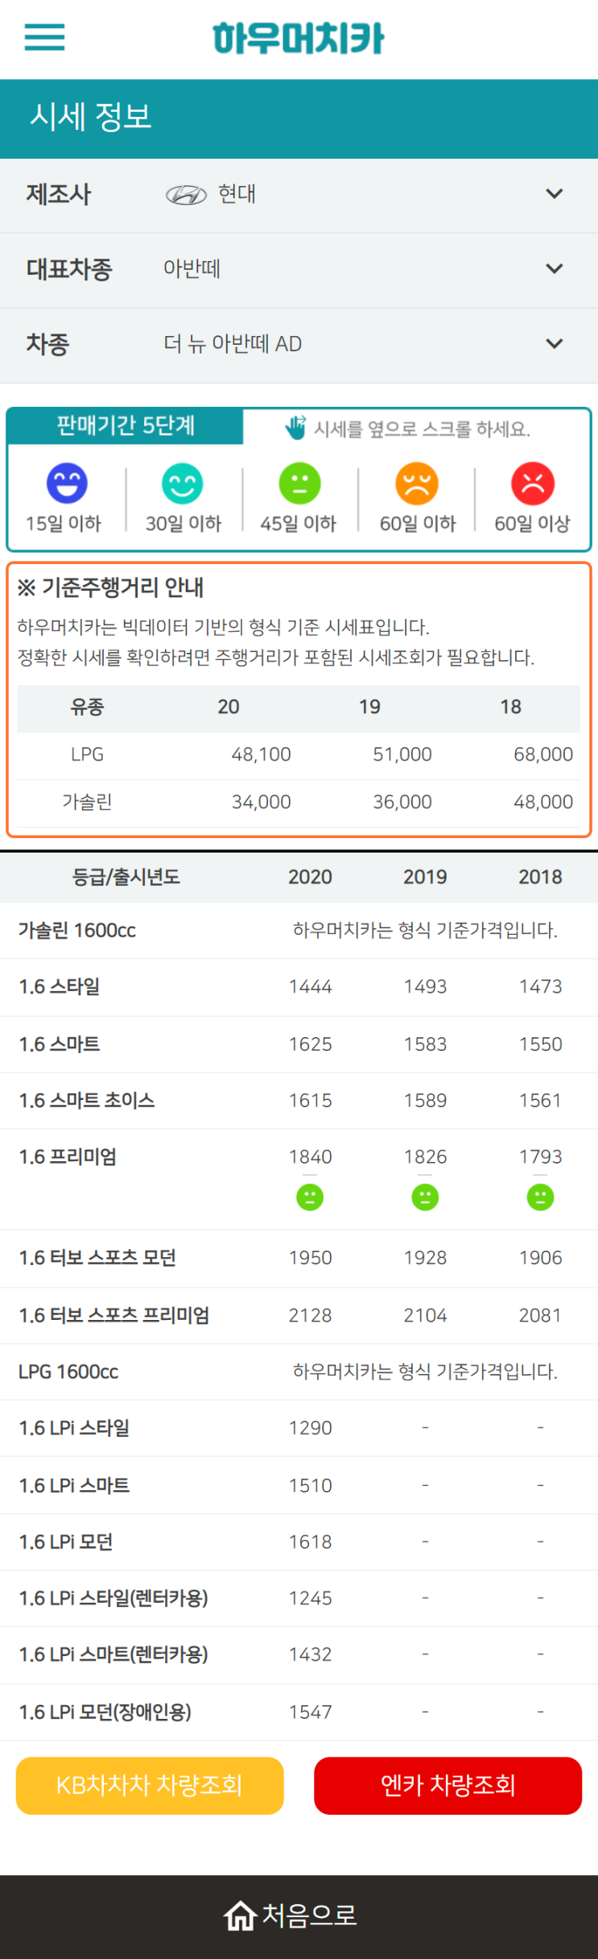Click the 60일 이상 red angry face

(x=533, y=484)
